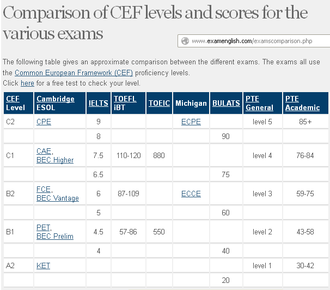This screenshot has height=290, width=330.
Task: Click the TOEIC column header link
Action: [x=159, y=103]
